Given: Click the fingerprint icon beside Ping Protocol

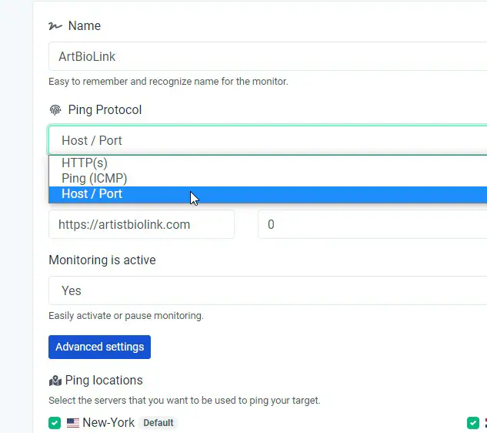Looking at the screenshot, I should (55, 110).
